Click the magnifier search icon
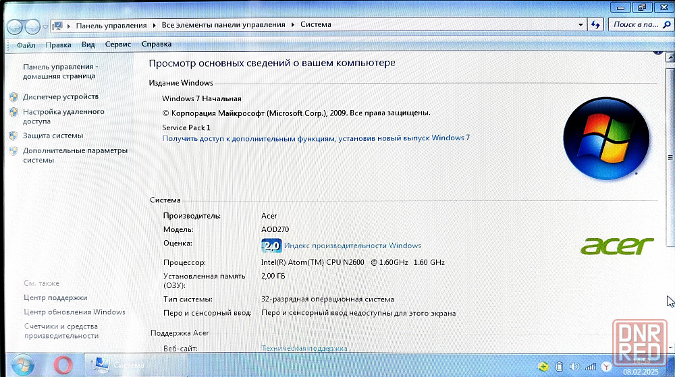 (x=667, y=25)
